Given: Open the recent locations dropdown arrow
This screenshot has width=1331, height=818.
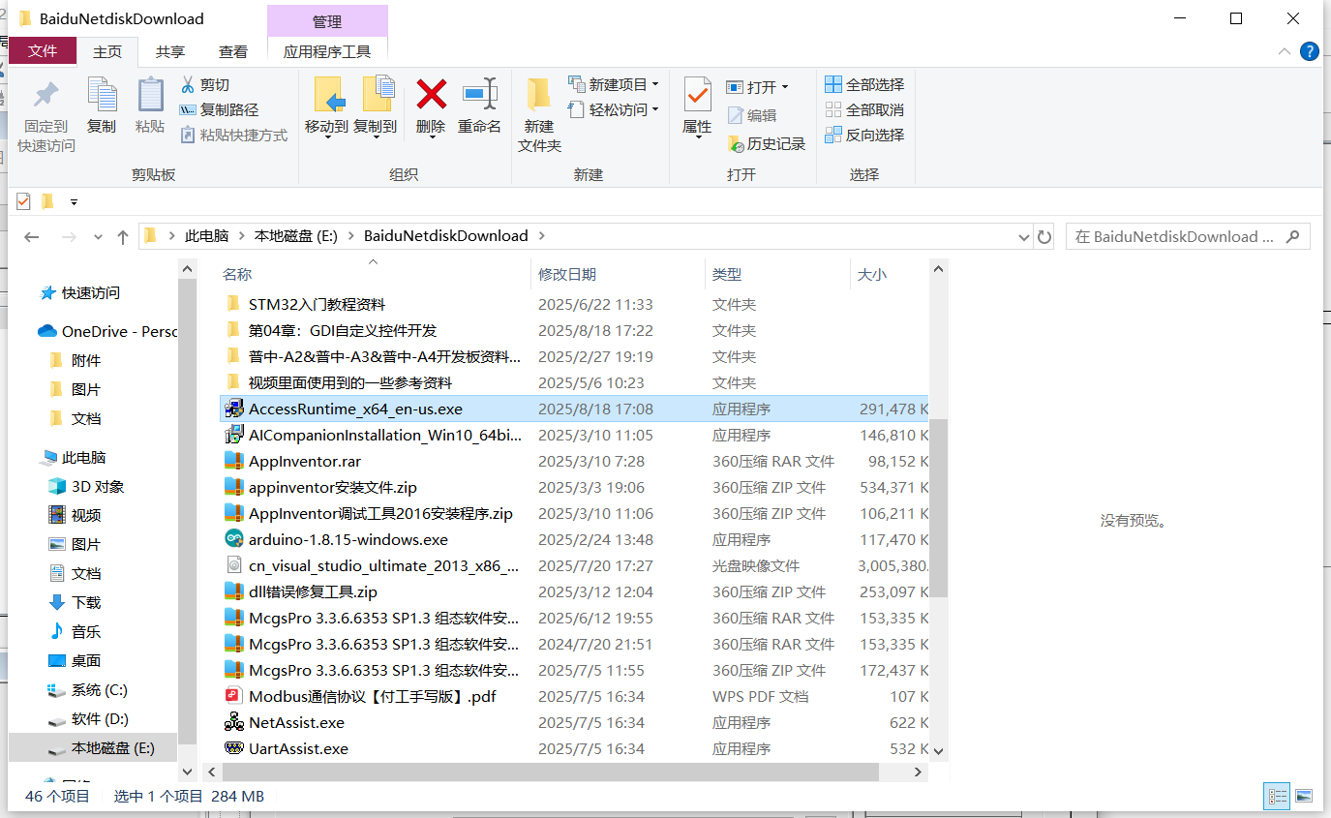Looking at the screenshot, I should coord(98,237).
